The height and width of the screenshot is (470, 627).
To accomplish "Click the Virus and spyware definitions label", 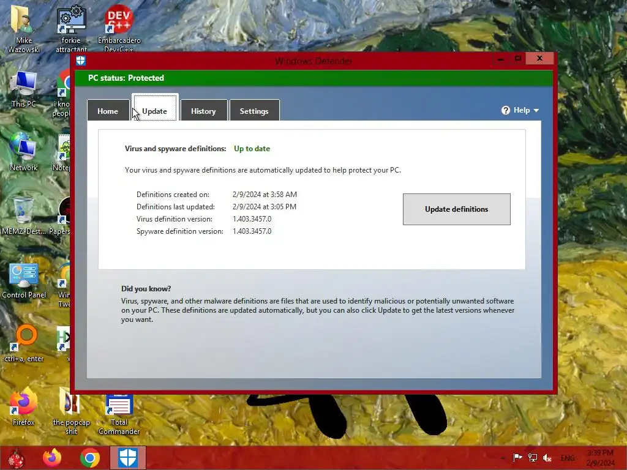I will pyautogui.click(x=176, y=149).
